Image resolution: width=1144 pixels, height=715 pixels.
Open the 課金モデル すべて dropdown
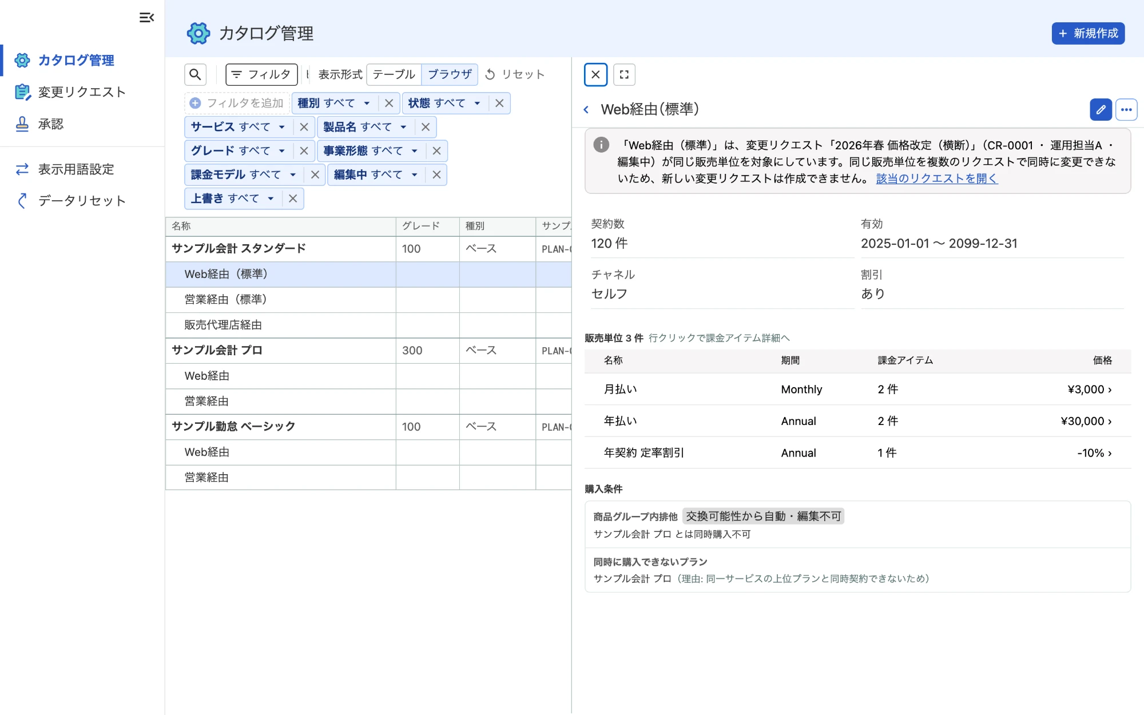(244, 174)
